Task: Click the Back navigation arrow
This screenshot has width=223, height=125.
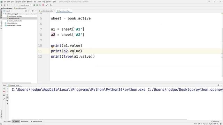Action: click(x=11, y=5)
